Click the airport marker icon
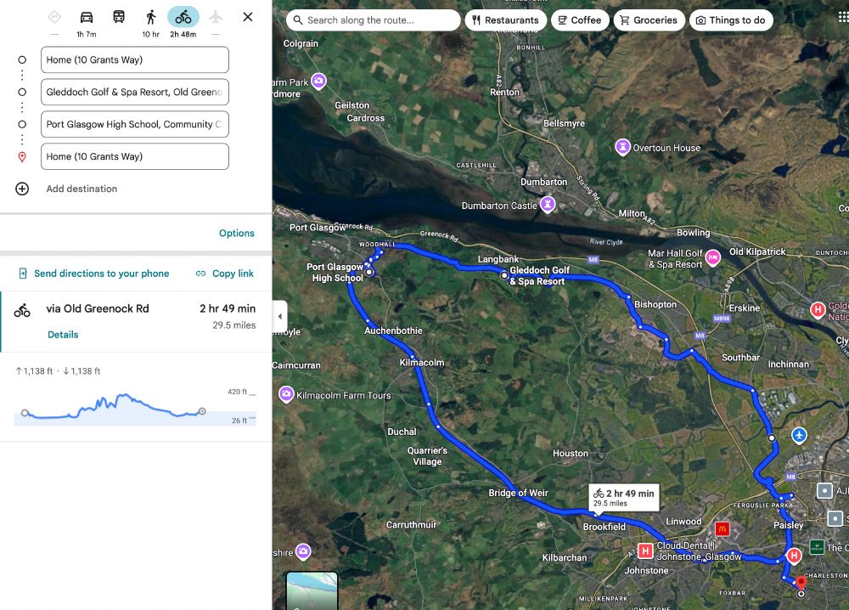 coord(799,435)
